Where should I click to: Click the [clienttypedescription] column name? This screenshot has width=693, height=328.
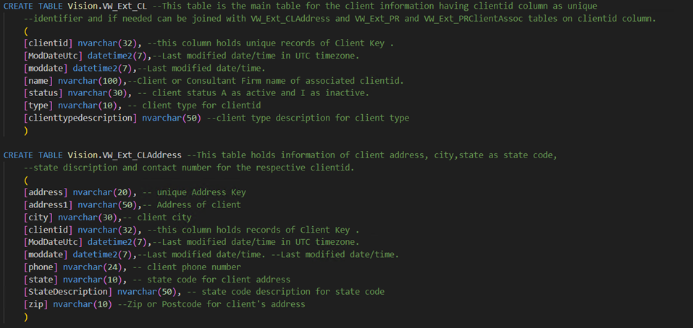(80, 118)
